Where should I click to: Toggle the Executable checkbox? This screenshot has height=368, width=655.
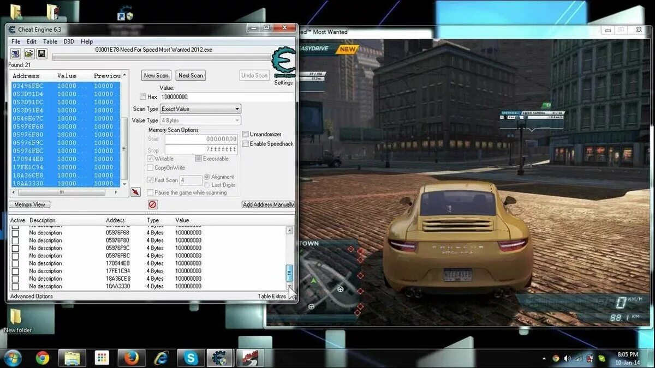tap(198, 159)
